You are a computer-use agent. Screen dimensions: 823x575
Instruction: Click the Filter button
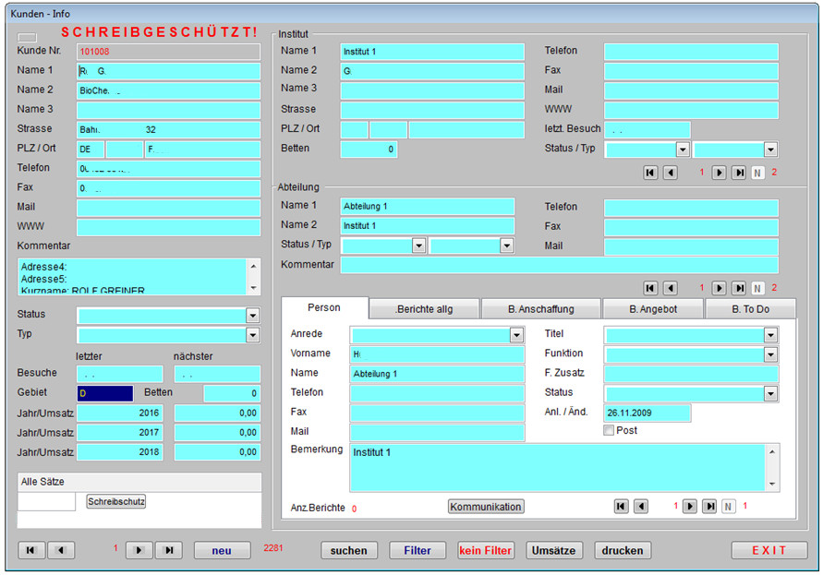(x=418, y=550)
